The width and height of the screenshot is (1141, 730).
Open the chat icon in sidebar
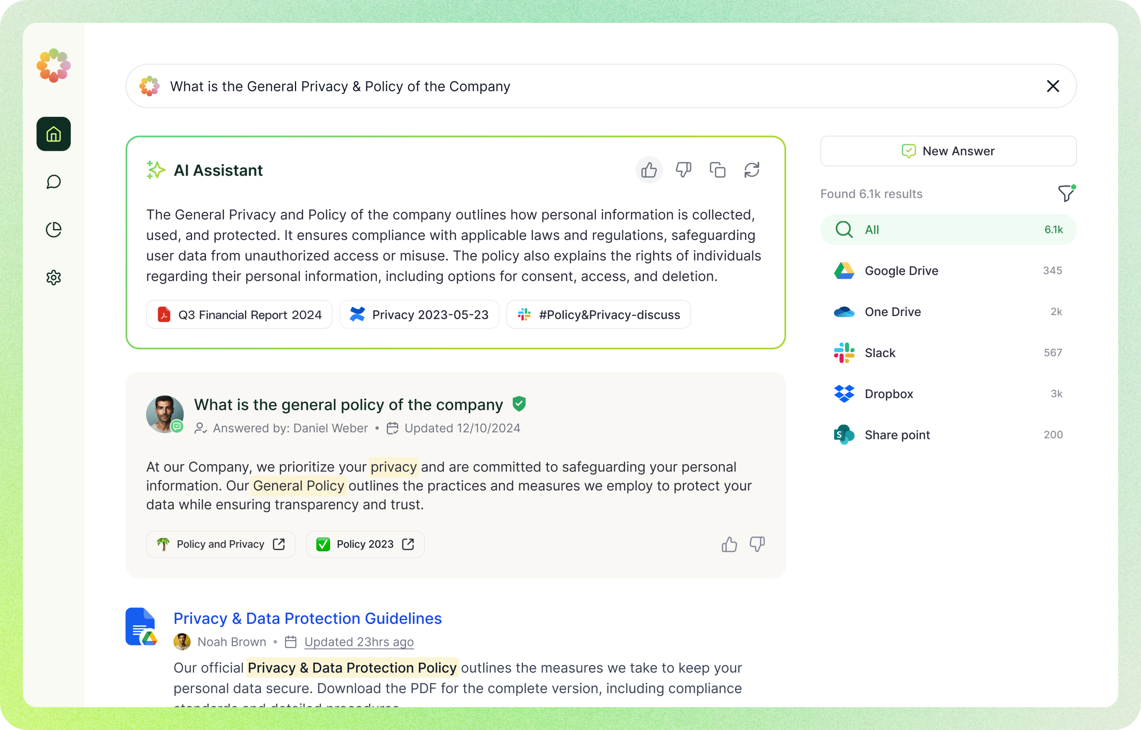click(54, 182)
